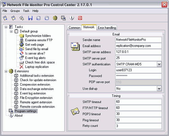The image size is (169, 136).
Task: Select Event log extension tree item
Action: 33,93
